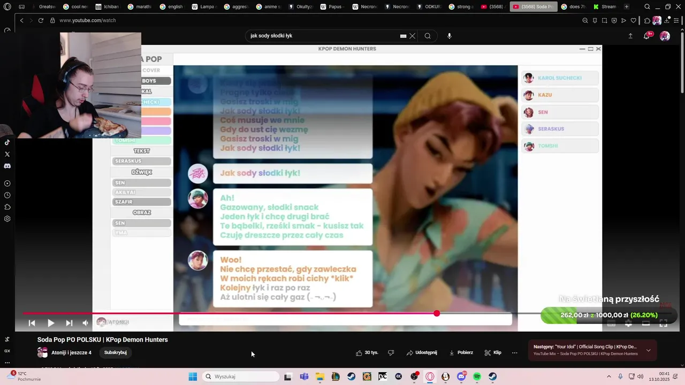Image resolution: width=685 pixels, height=385 pixels.
Task: Click the YouTube search magnifier button
Action: 428,36
